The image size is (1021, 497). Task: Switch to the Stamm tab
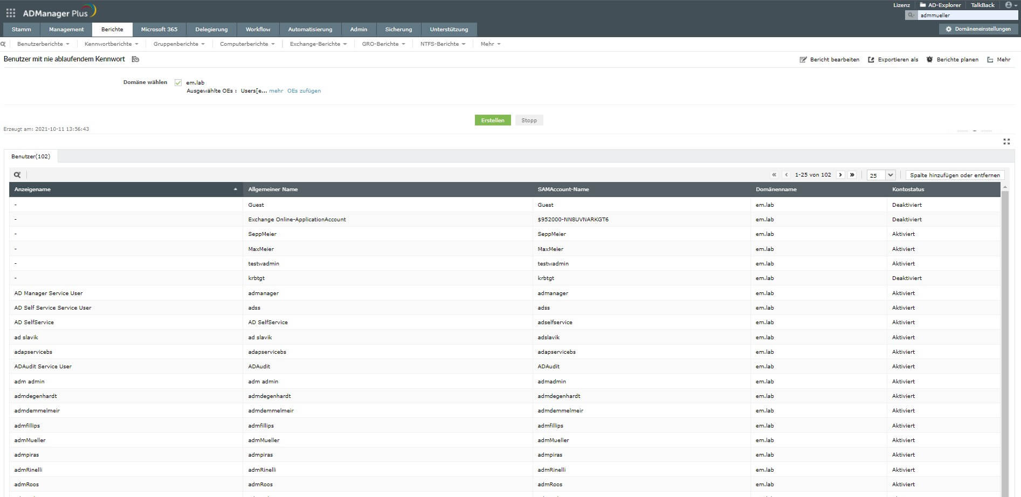pos(22,30)
